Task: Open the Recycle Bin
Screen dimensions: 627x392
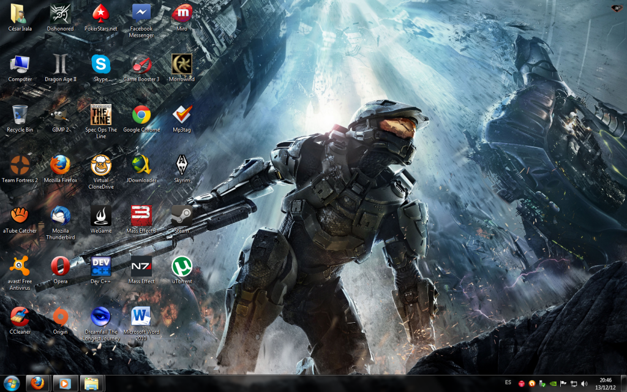Action: 20,115
